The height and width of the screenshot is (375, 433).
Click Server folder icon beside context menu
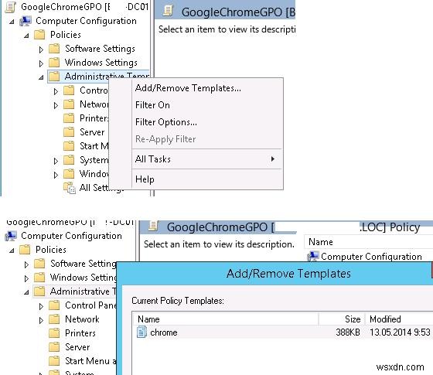[69, 132]
